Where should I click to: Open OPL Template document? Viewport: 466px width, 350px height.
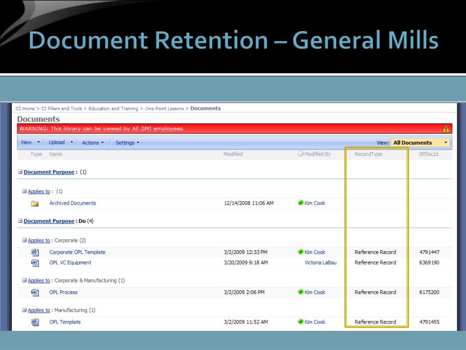point(65,322)
